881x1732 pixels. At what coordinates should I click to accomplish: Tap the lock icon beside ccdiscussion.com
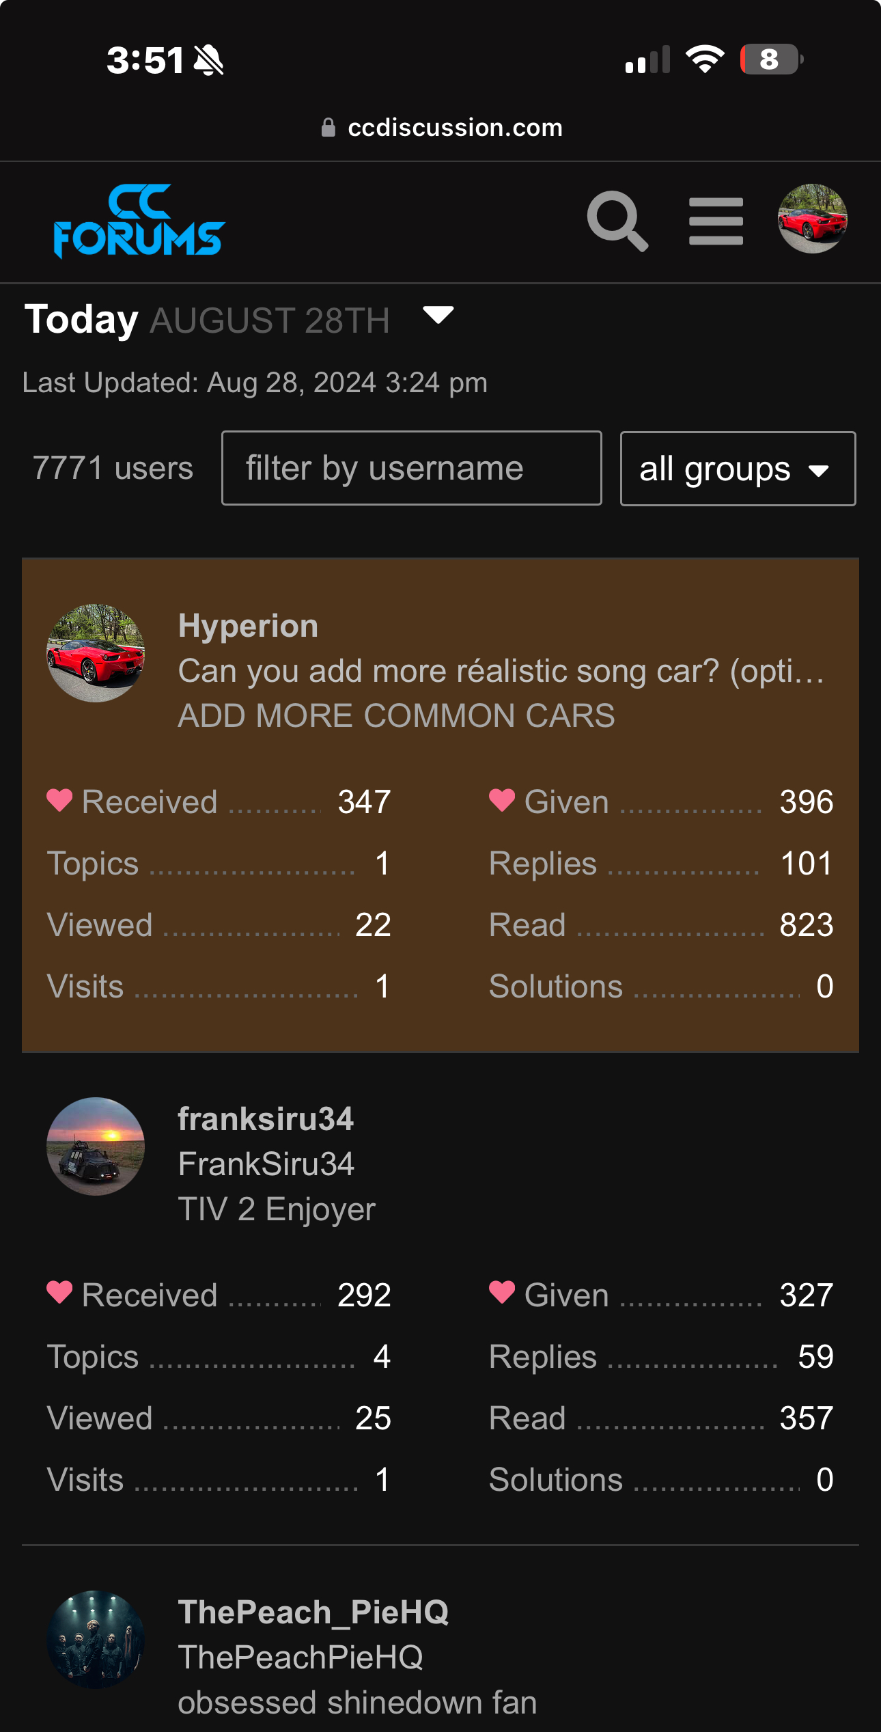pos(328,128)
